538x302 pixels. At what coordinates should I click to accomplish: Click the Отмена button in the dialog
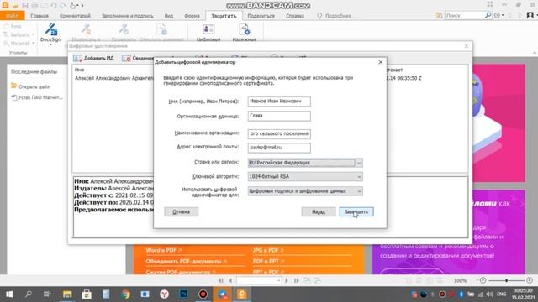pos(182,211)
